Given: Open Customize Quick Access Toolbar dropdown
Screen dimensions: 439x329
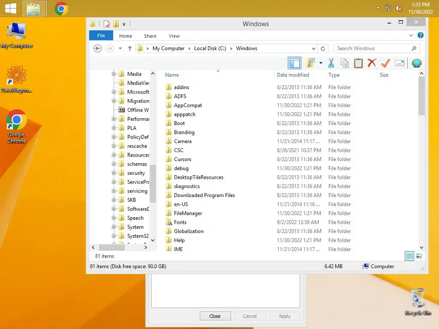Looking at the screenshot, I should [x=124, y=24].
